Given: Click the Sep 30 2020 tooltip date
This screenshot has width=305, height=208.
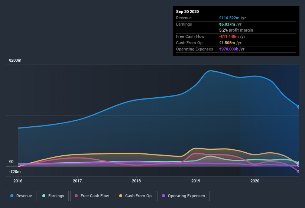Looking at the screenshot, I should 187,12.
